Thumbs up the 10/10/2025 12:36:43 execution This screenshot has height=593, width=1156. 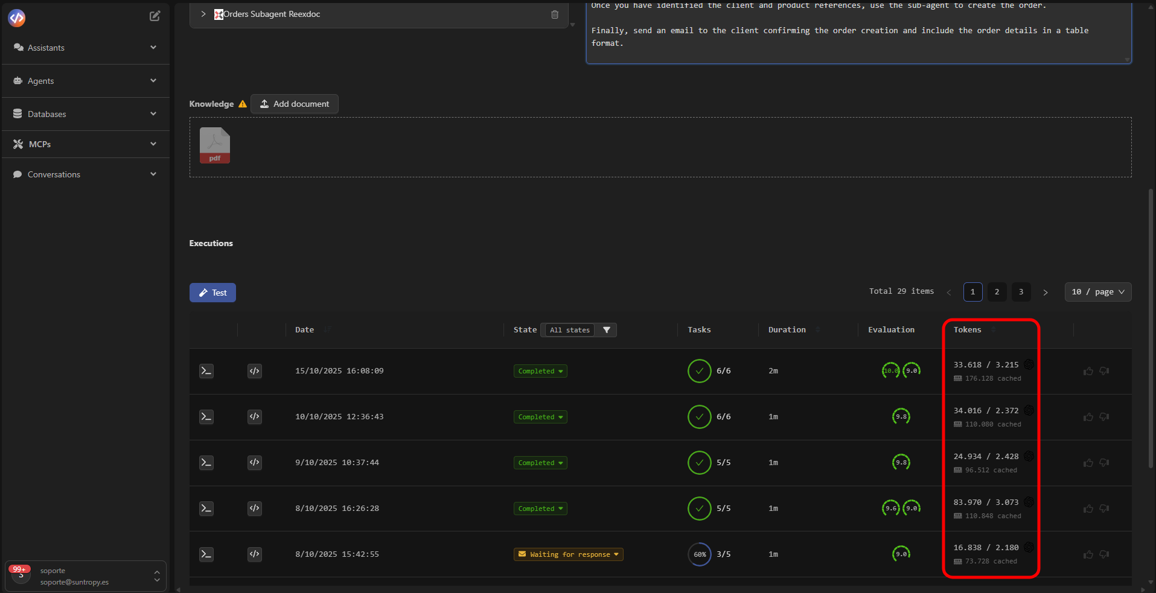click(1088, 417)
